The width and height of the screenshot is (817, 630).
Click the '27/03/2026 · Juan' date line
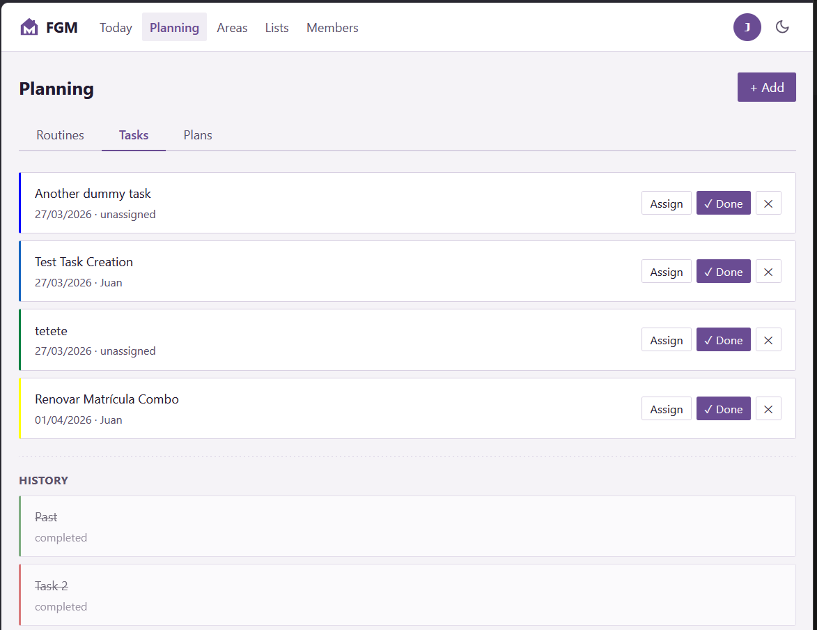[x=79, y=283]
